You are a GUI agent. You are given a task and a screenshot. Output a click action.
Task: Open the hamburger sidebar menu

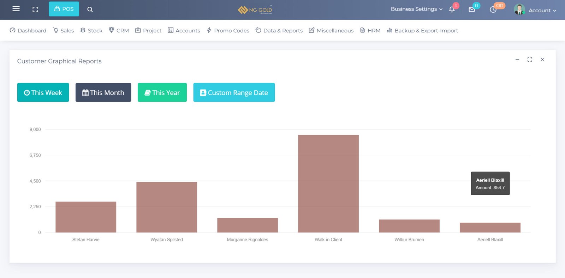pyautogui.click(x=16, y=9)
